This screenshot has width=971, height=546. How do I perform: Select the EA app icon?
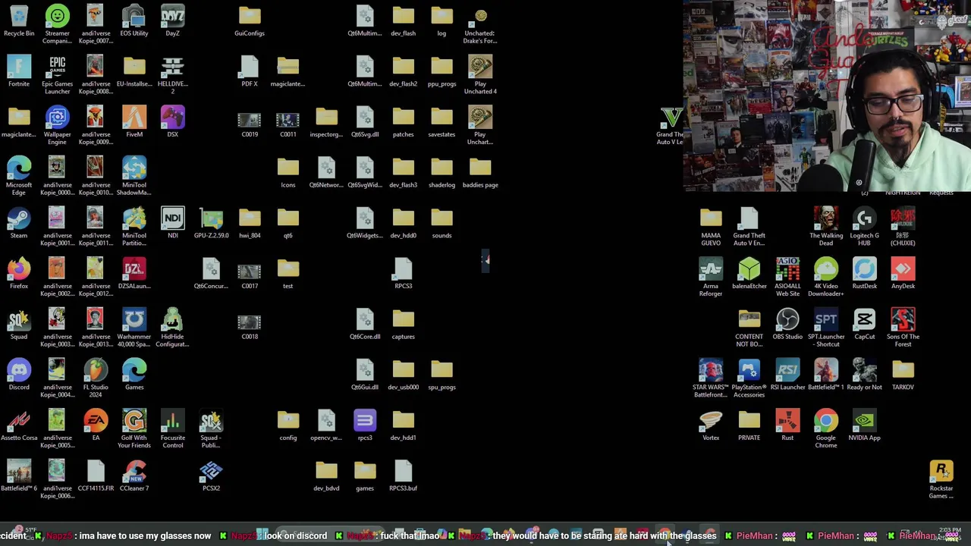(96, 425)
